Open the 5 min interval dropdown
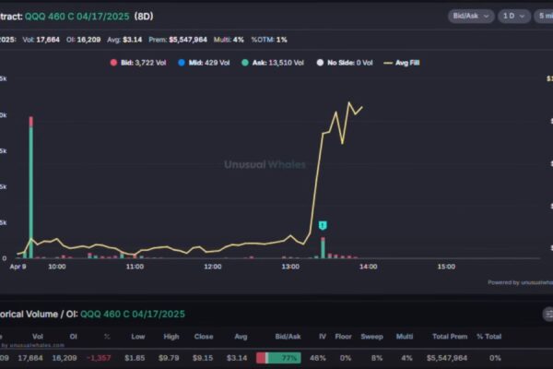Screen dimensions: 553x369 [x=544, y=17]
